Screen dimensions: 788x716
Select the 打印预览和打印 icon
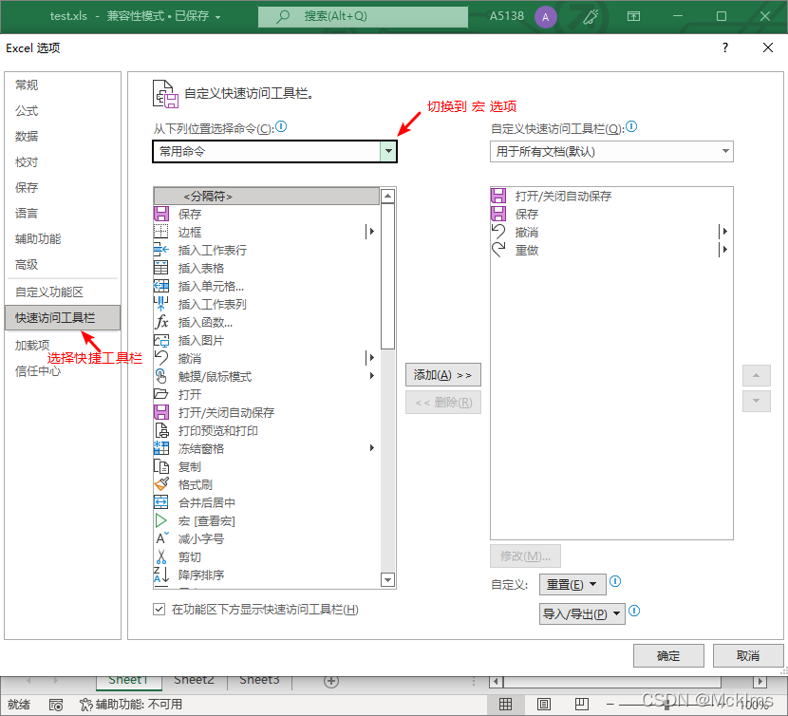pos(160,430)
